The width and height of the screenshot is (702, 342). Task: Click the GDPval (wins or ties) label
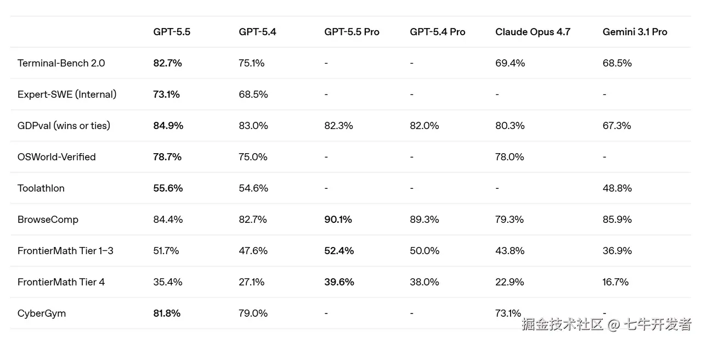point(64,126)
